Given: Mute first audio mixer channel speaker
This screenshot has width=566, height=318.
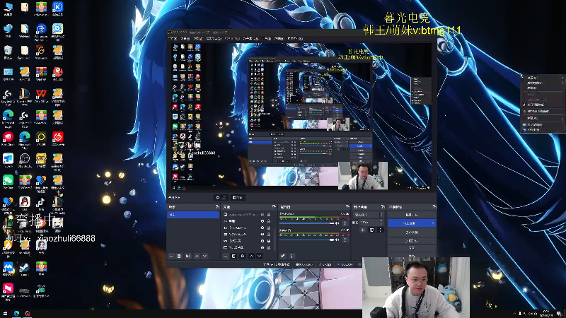Looking at the screenshot, I should pyautogui.click(x=337, y=223).
